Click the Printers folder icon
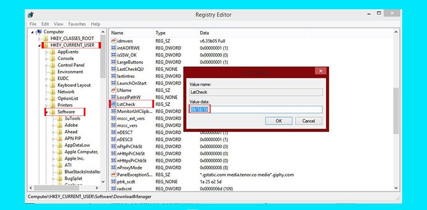 tap(53, 105)
